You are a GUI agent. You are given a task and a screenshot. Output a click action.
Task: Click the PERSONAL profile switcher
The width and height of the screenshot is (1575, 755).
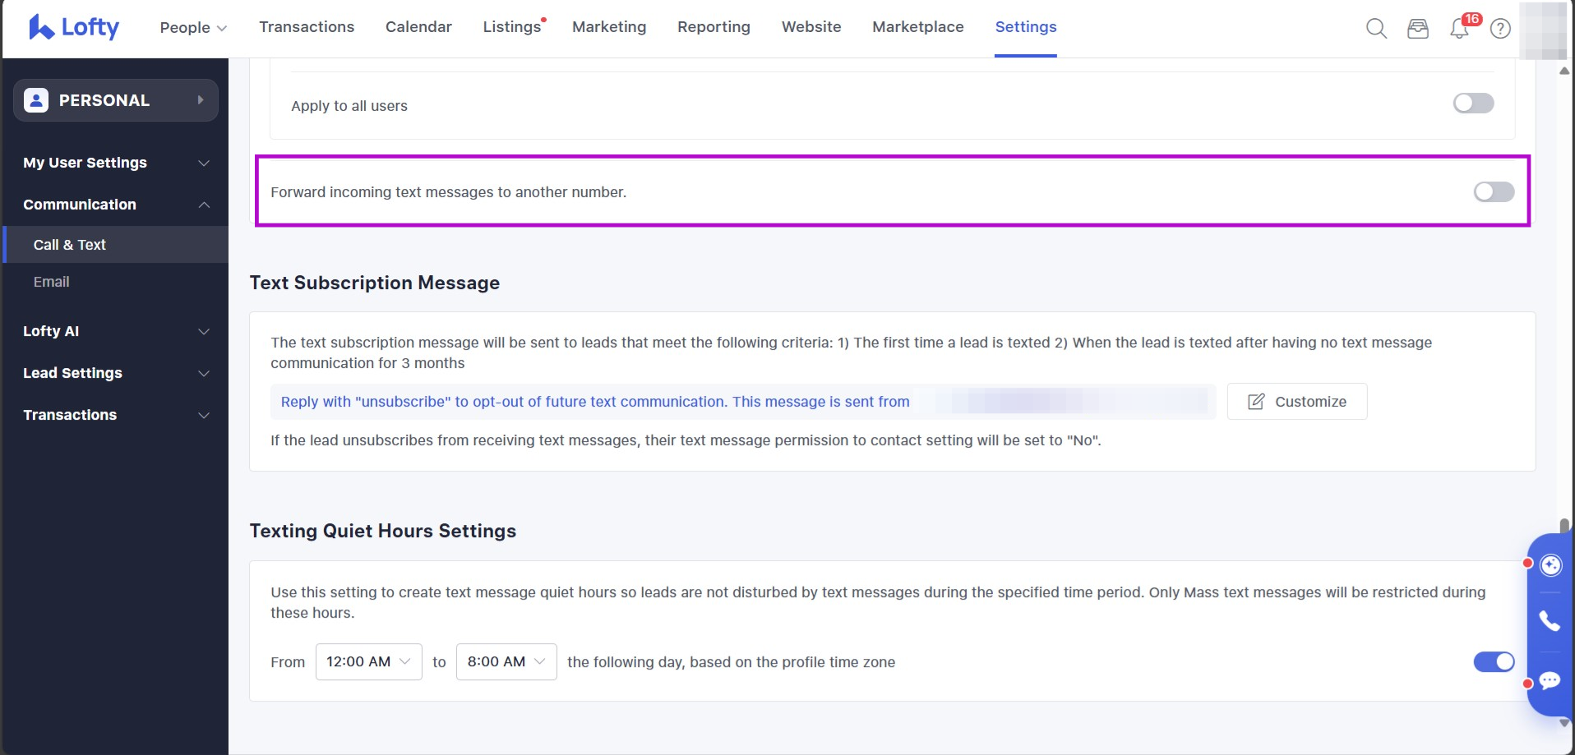pyautogui.click(x=115, y=100)
